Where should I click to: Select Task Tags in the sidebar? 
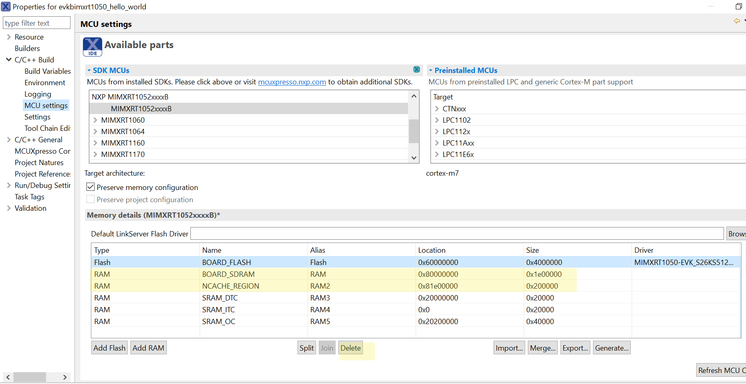[29, 196]
